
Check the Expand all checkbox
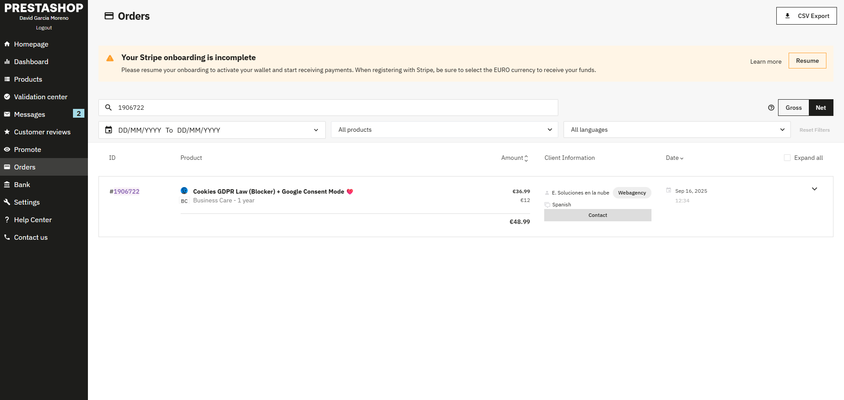787,158
